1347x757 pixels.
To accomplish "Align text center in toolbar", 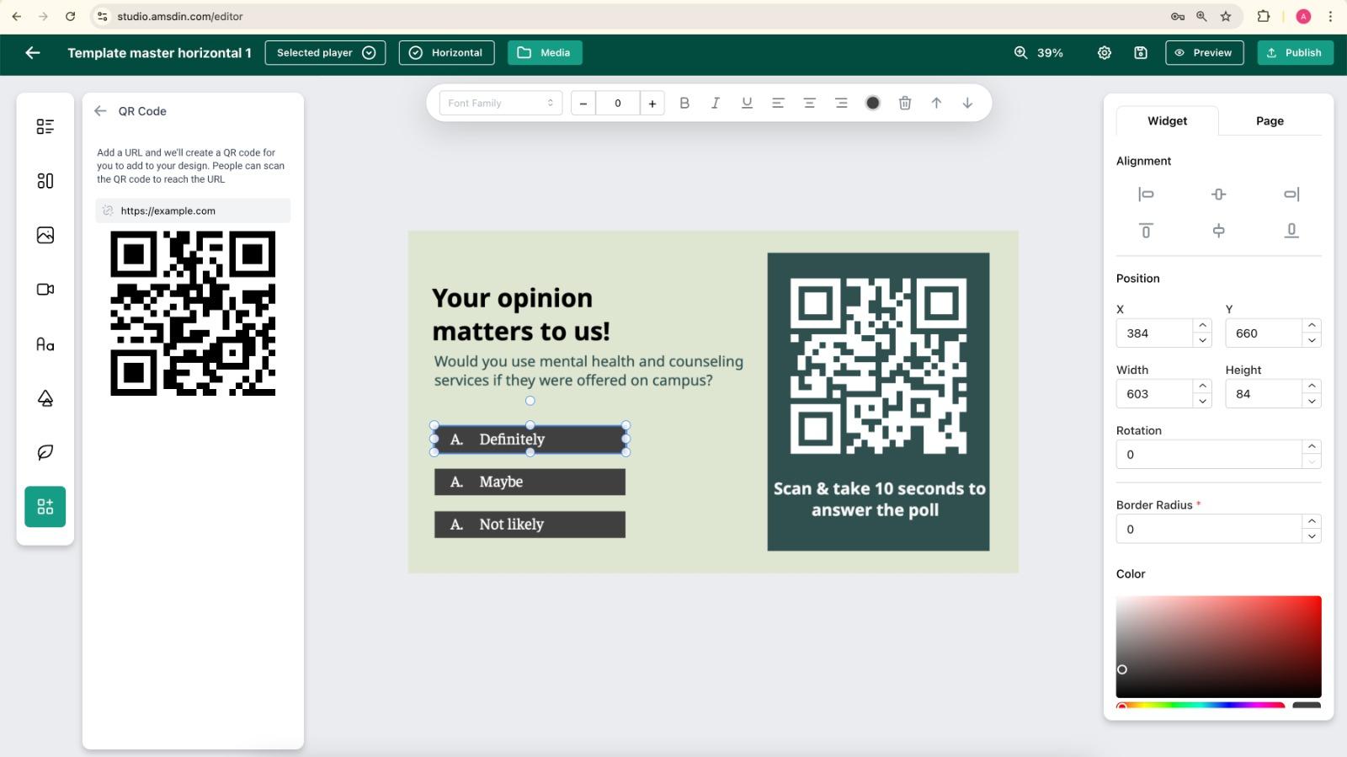I will coord(809,103).
